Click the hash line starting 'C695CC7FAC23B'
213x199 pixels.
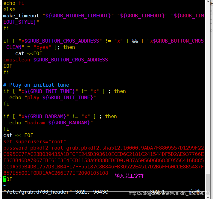coord(104,154)
